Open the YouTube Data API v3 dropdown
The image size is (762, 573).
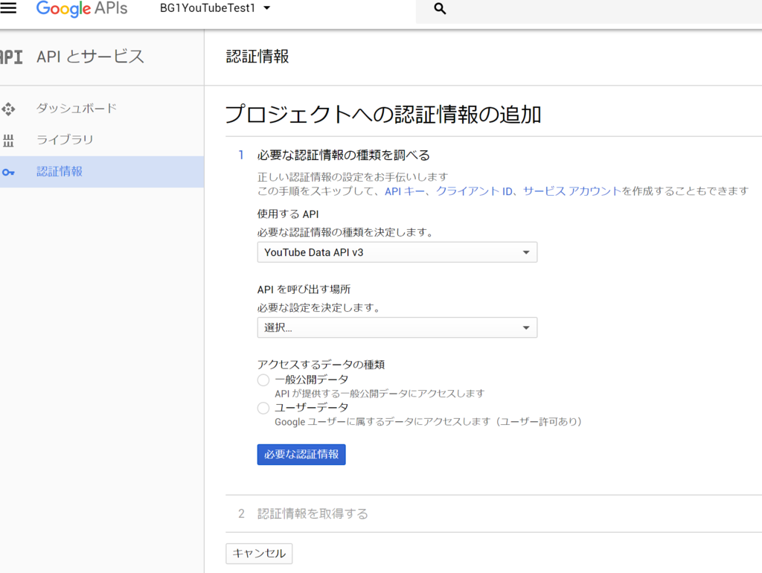click(x=397, y=252)
